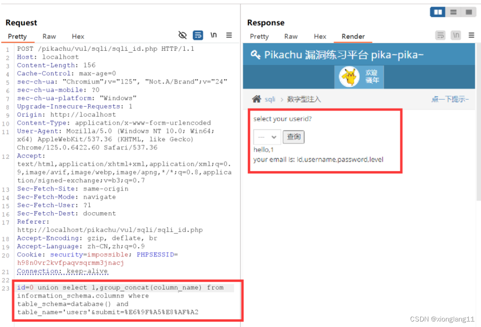Select the Response Render tab
481x327 pixels.
click(353, 36)
